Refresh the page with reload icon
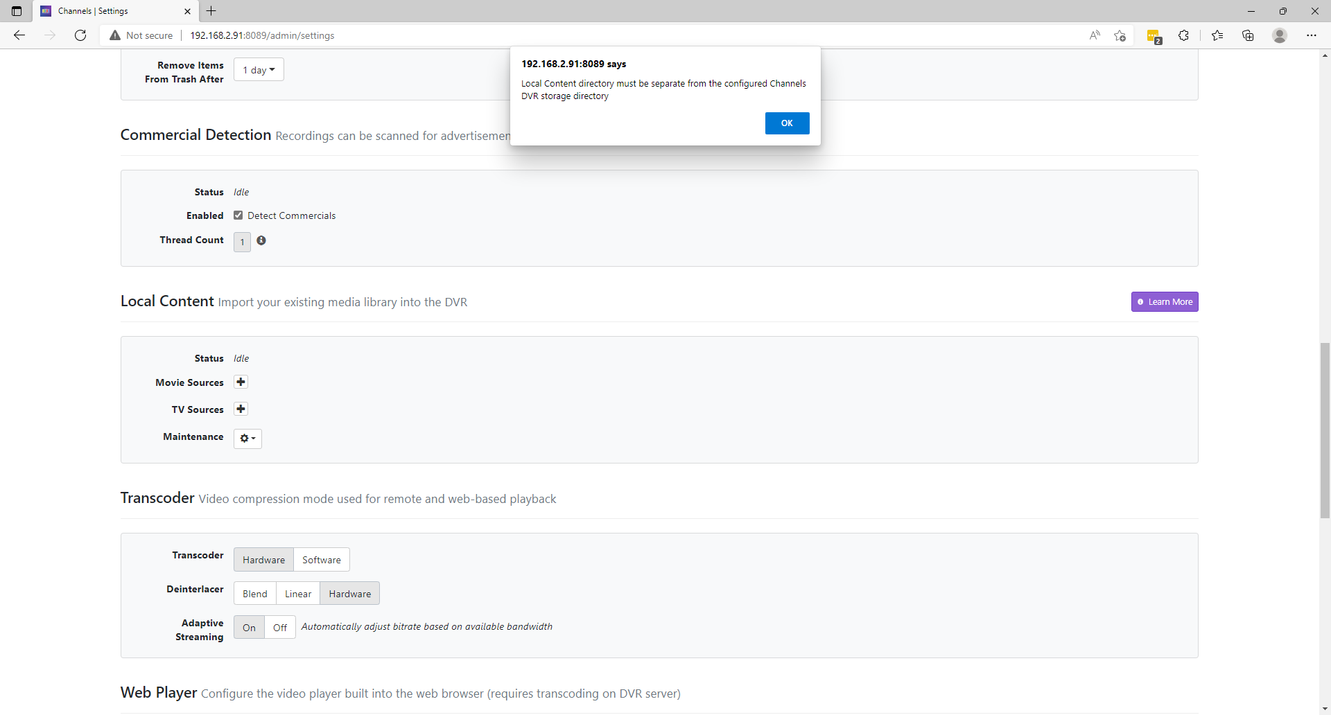Image resolution: width=1331 pixels, height=715 pixels. coord(80,35)
